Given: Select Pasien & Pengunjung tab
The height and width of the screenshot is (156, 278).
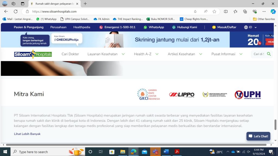Looking at the screenshot, I should 29,27.
